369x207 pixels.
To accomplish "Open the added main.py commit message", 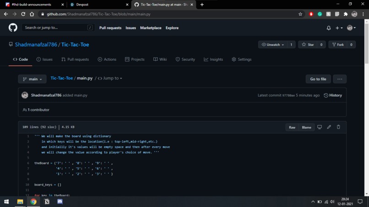I will click(x=75, y=95).
